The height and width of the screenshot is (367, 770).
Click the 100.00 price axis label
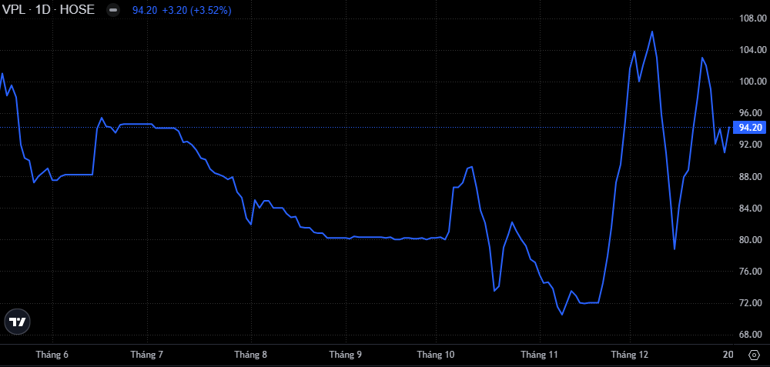point(750,81)
